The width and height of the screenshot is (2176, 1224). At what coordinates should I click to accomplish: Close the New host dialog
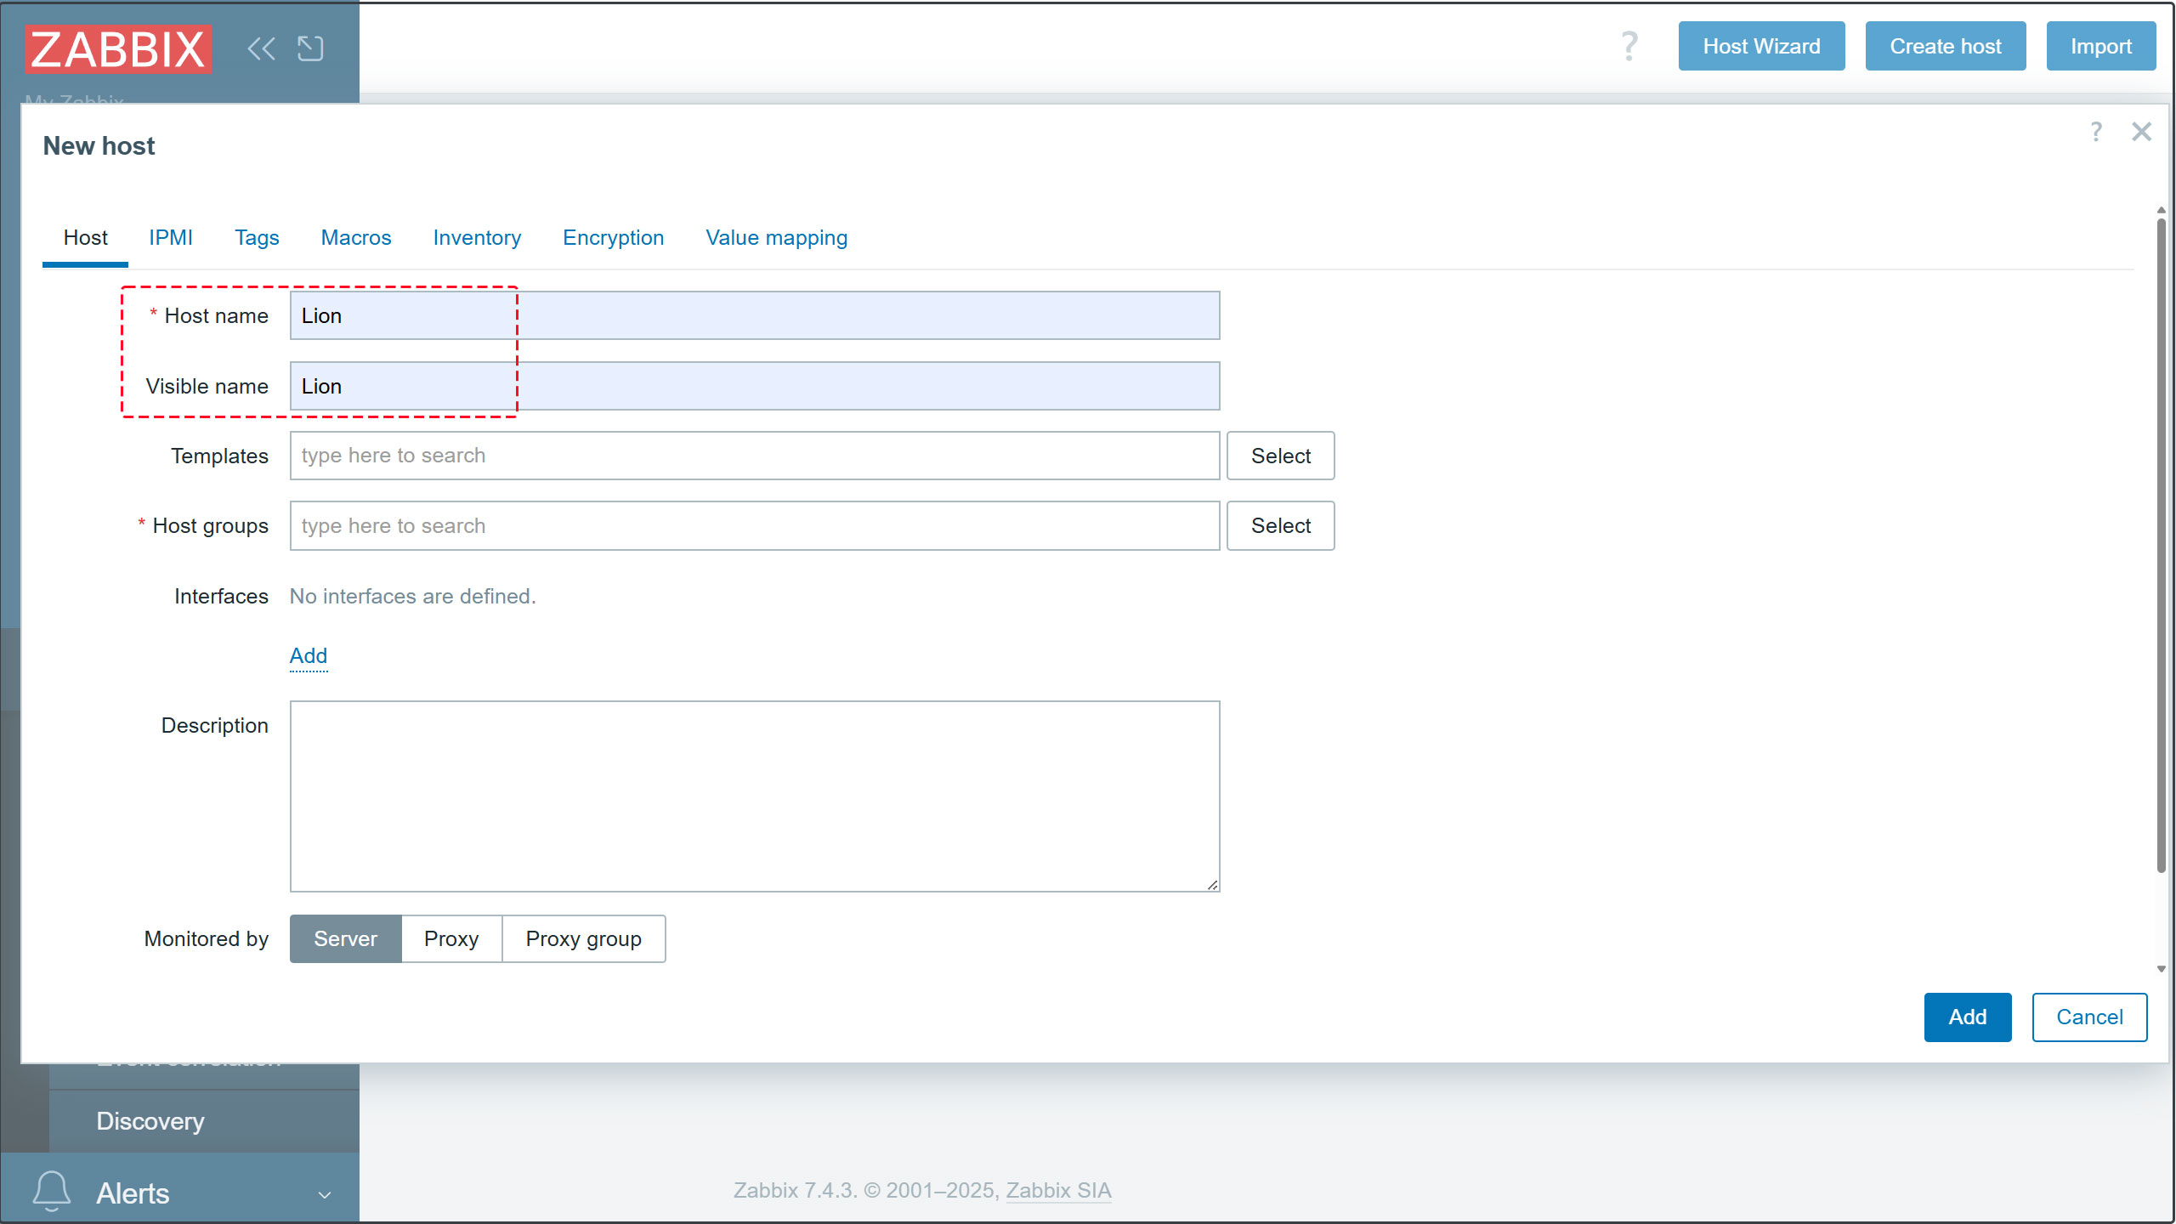(2141, 132)
